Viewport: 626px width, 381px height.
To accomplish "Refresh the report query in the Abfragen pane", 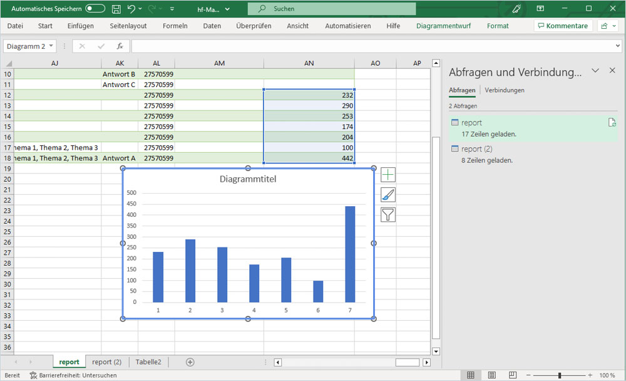I will coord(612,122).
